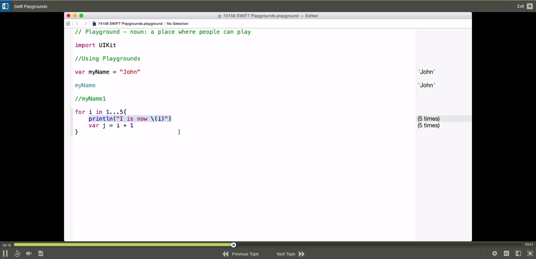Exit the Swift Playgrounds video
This screenshot has width=536, height=259.
[525, 6]
